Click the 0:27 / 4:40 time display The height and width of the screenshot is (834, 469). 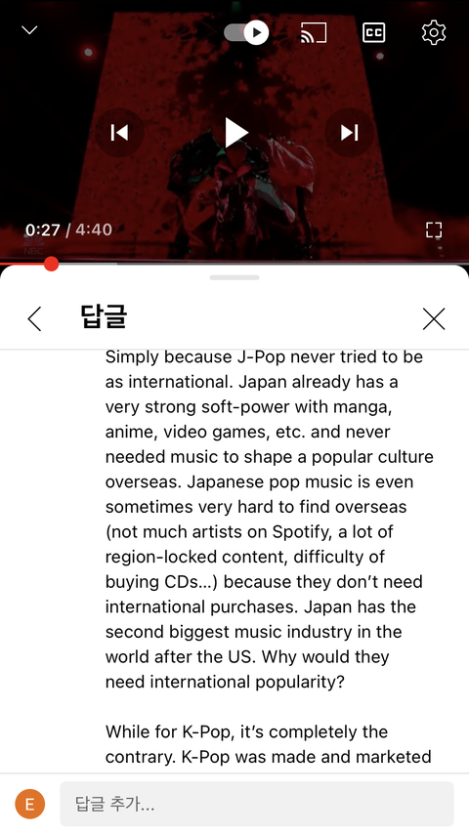point(68,229)
